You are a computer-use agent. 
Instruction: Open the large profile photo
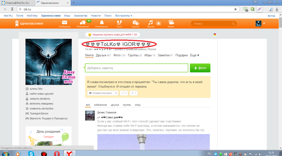point(49,62)
